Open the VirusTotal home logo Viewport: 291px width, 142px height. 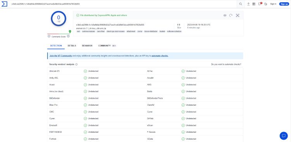(4, 4)
